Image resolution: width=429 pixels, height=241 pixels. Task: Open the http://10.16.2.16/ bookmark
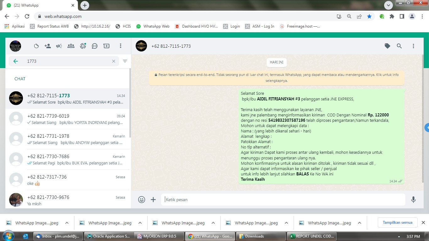[x=92, y=26]
